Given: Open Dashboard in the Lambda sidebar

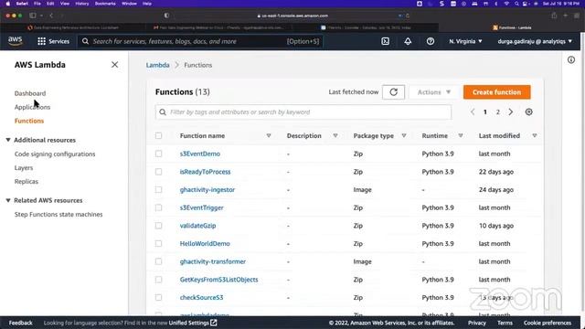Looking at the screenshot, I should (30, 93).
